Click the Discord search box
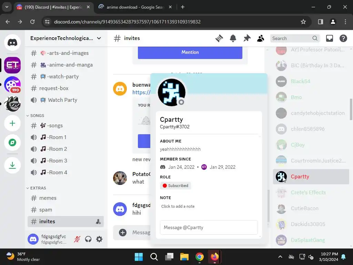The image size is (353, 265). point(295,38)
